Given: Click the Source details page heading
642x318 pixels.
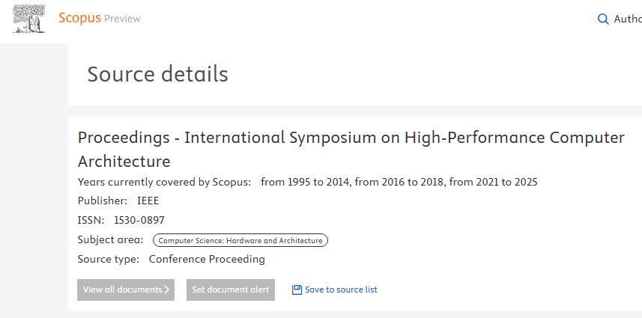Looking at the screenshot, I should pyautogui.click(x=157, y=74).
